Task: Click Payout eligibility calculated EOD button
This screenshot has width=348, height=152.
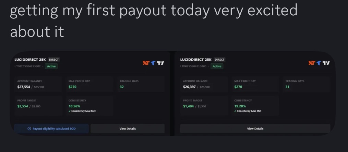Action: (51, 128)
